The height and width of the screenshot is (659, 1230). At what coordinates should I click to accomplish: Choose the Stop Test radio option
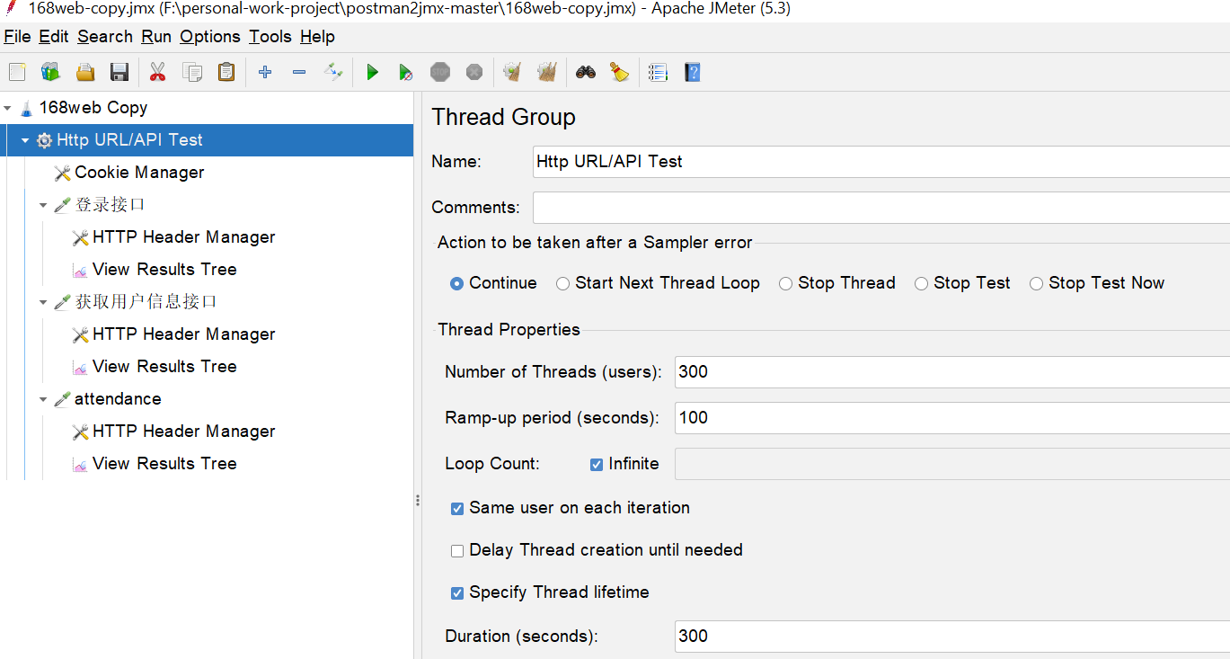coord(922,283)
